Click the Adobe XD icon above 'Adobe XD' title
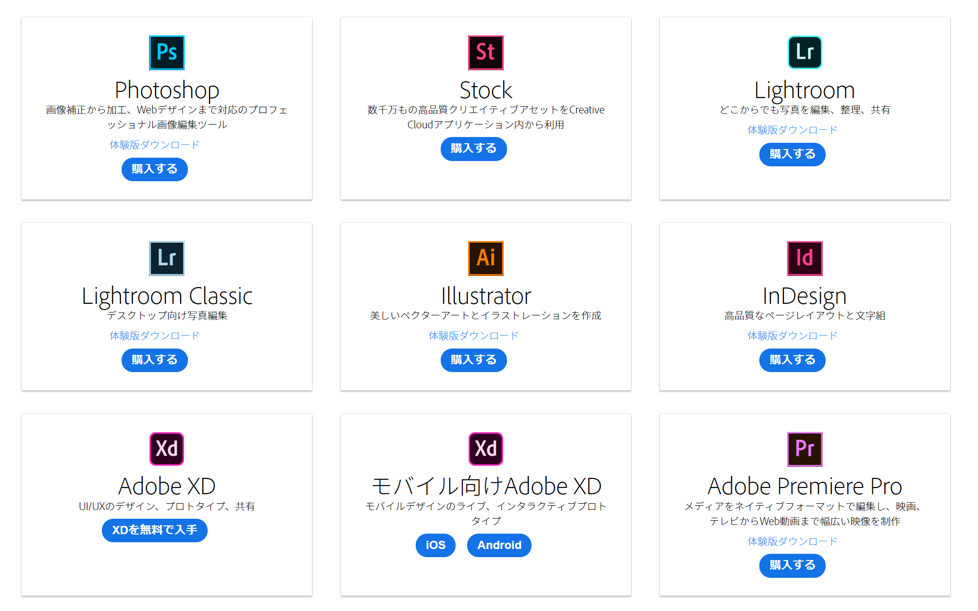 [x=167, y=449]
